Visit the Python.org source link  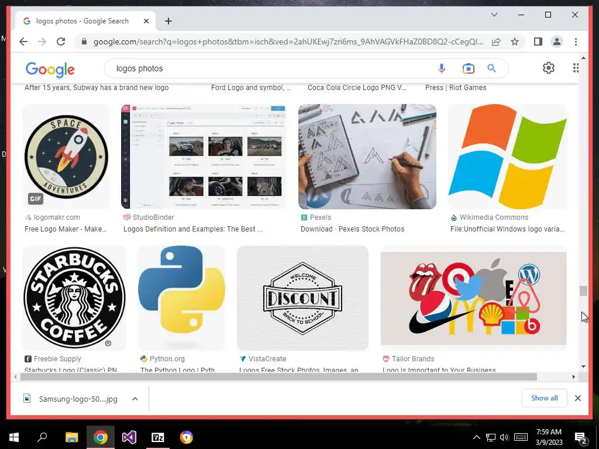coord(163,359)
